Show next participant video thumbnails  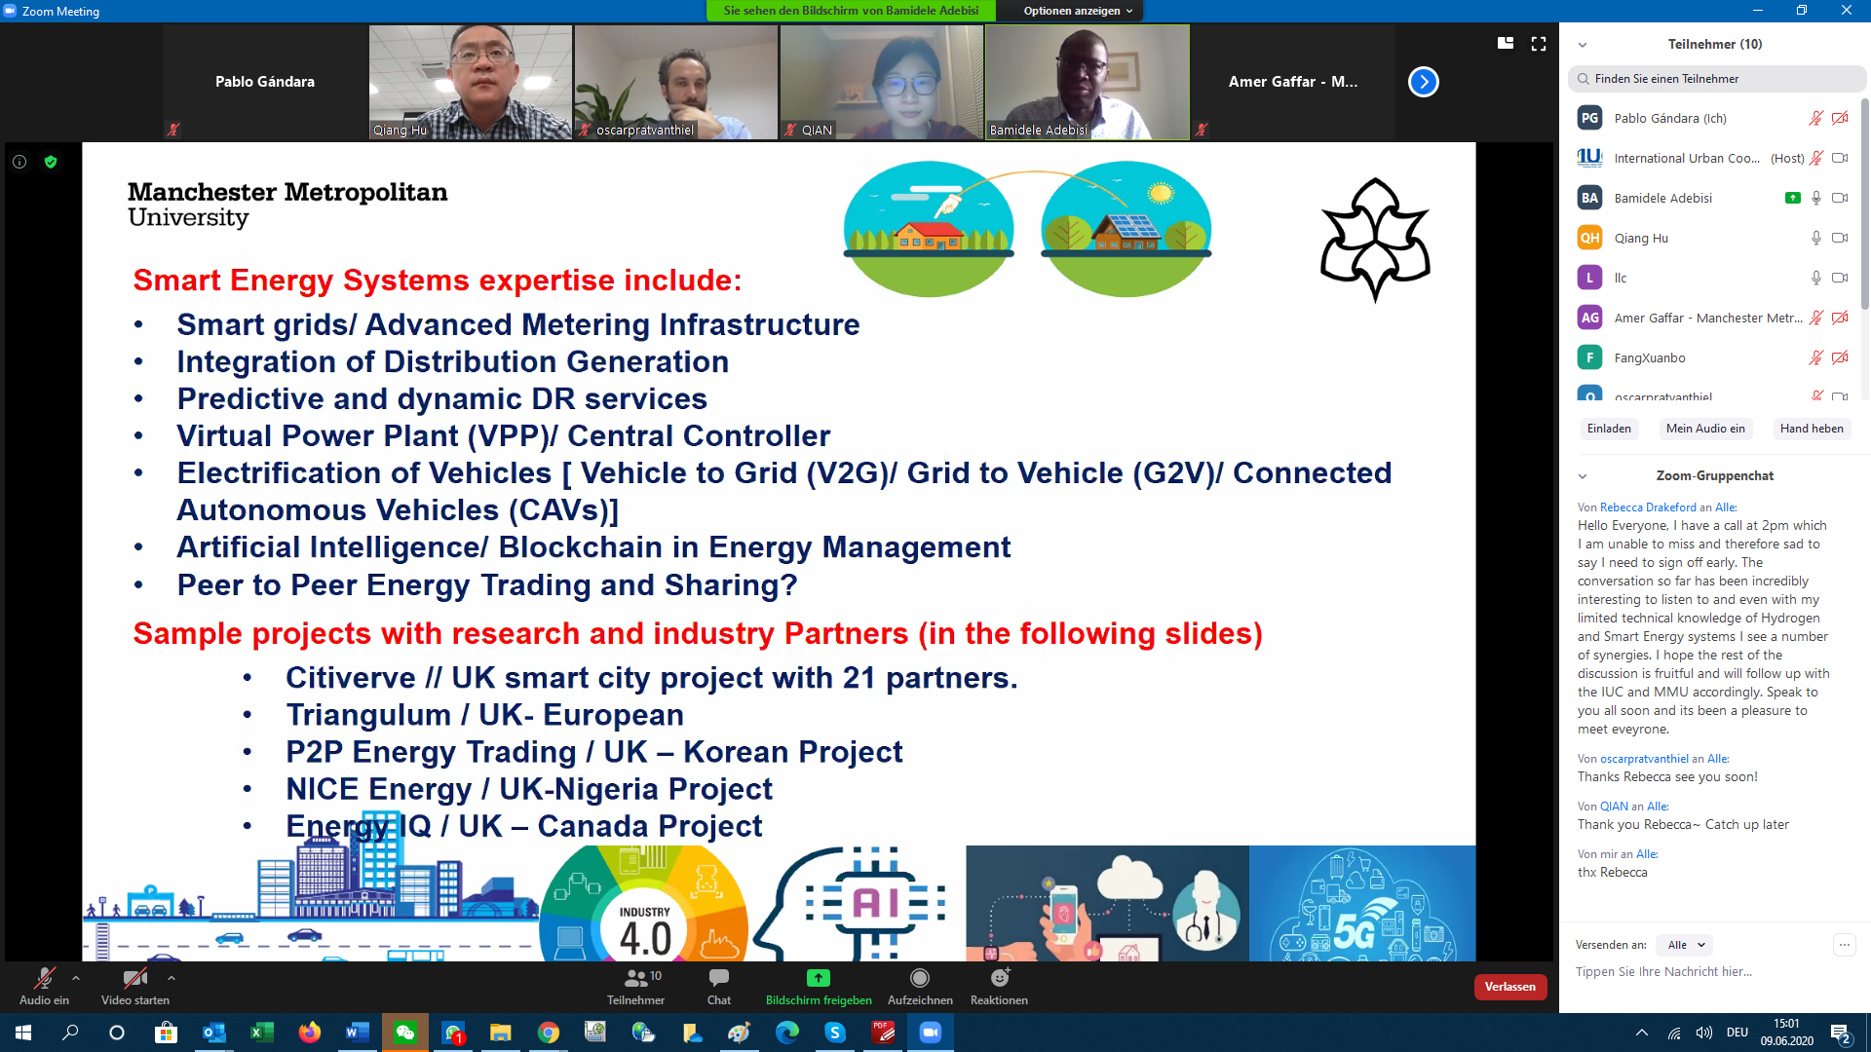click(1423, 82)
